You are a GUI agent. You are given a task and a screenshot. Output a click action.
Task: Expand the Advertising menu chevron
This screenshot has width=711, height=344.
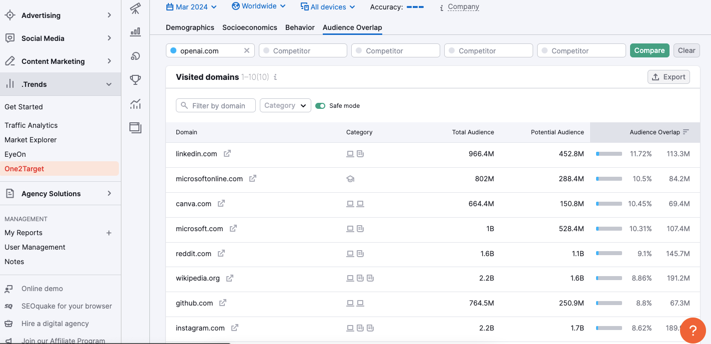109,15
